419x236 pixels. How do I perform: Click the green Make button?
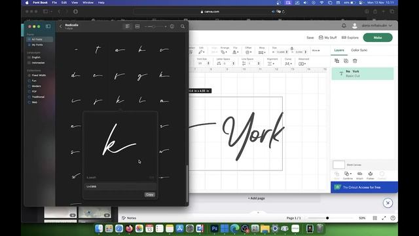click(378, 38)
